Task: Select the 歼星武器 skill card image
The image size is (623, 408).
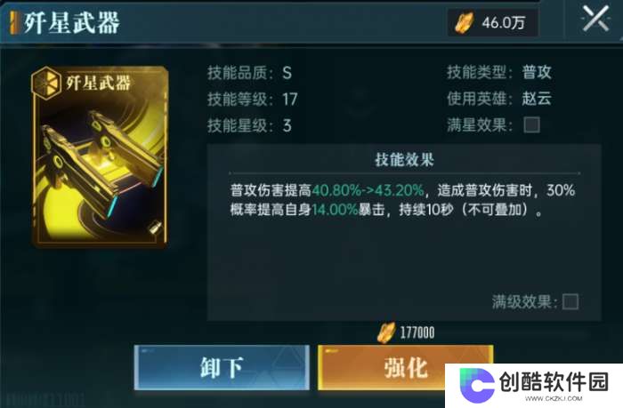Action: click(100, 157)
